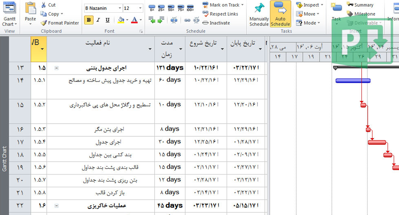This screenshot has height=215, width=399.
Task: Open the Paste options dropdown arrow
Action: coord(30,24)
